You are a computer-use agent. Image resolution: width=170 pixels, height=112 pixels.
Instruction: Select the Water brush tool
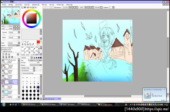pos(37,48)
